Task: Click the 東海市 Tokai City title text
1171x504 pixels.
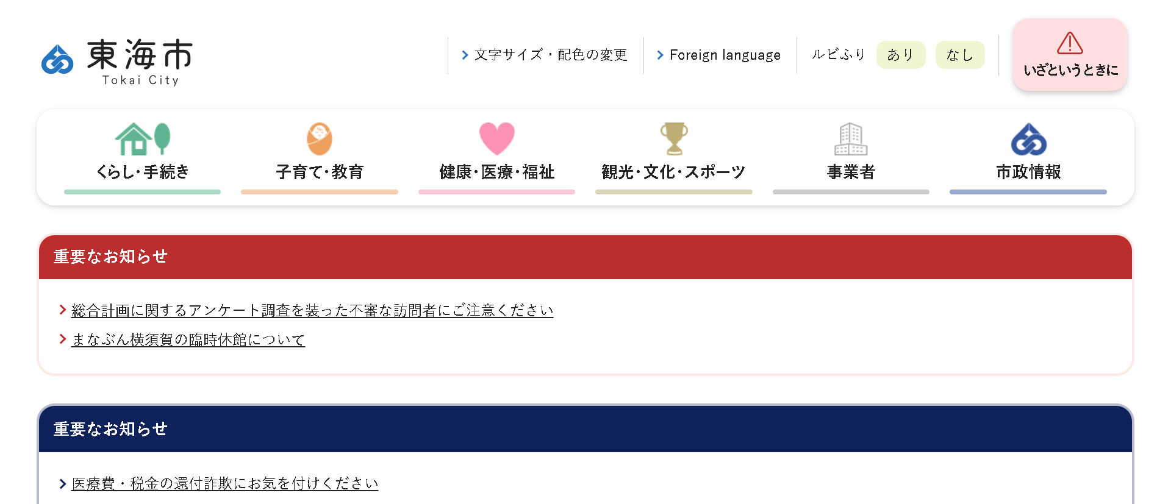Action: coord(140,62)
